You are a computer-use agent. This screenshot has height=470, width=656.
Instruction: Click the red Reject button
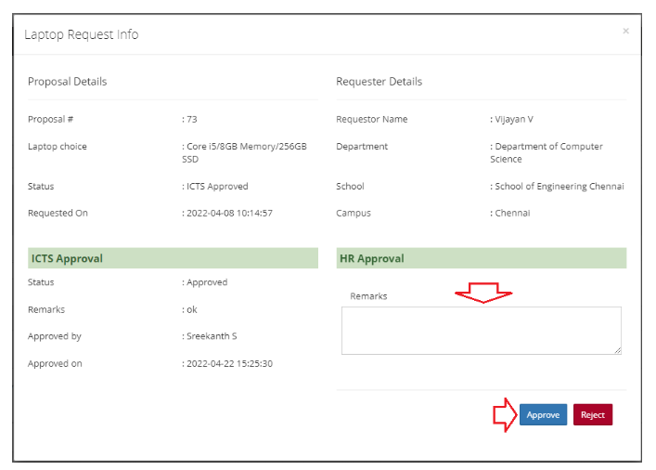[x=593, y=415]
